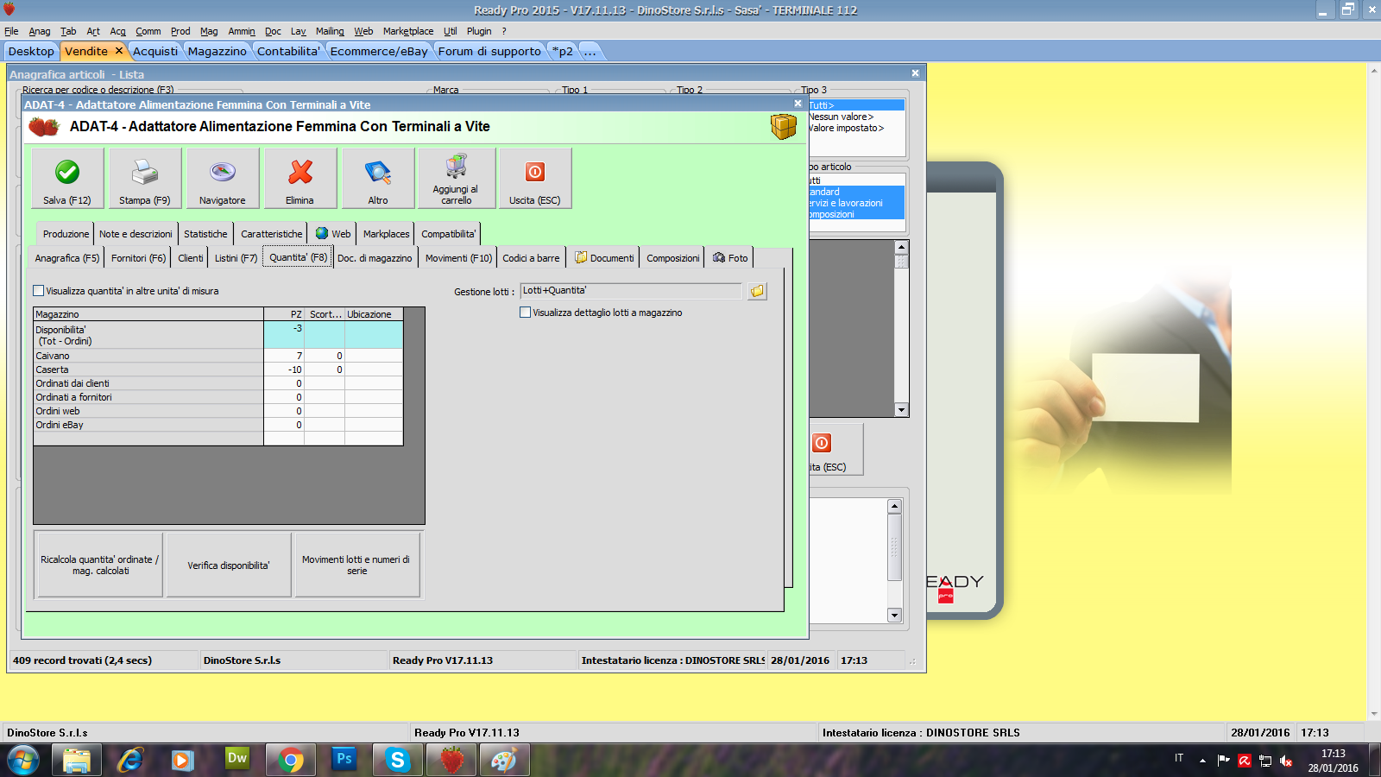Click the Stampa (F9) printer button
Viewport: 1381px width, 777px height.
pos(145,178)
